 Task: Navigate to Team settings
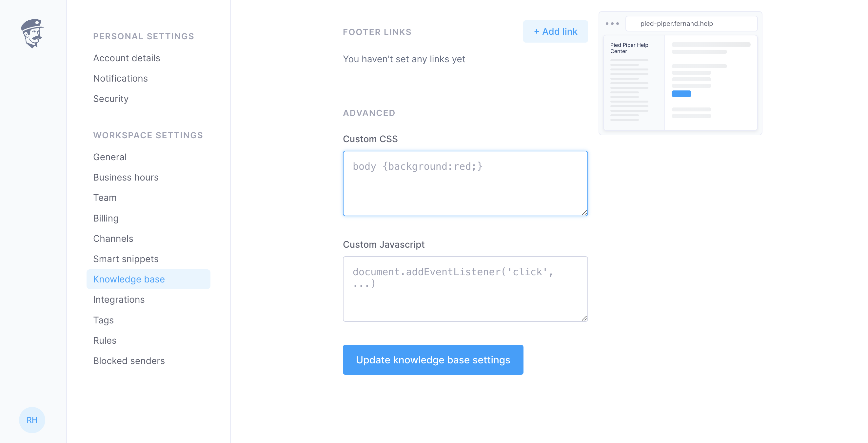point(105,197)
